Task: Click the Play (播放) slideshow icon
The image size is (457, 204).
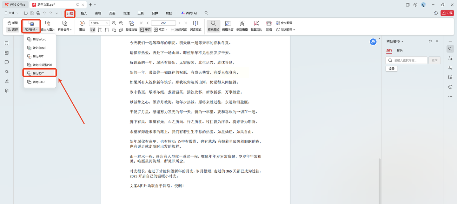Action: pos(82,23)
